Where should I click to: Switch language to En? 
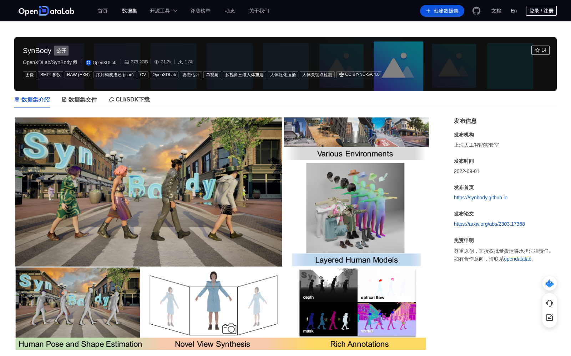pyautogui.click(x=514, y=11)
